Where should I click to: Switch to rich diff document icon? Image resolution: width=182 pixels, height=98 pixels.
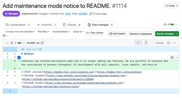[146, 43]
